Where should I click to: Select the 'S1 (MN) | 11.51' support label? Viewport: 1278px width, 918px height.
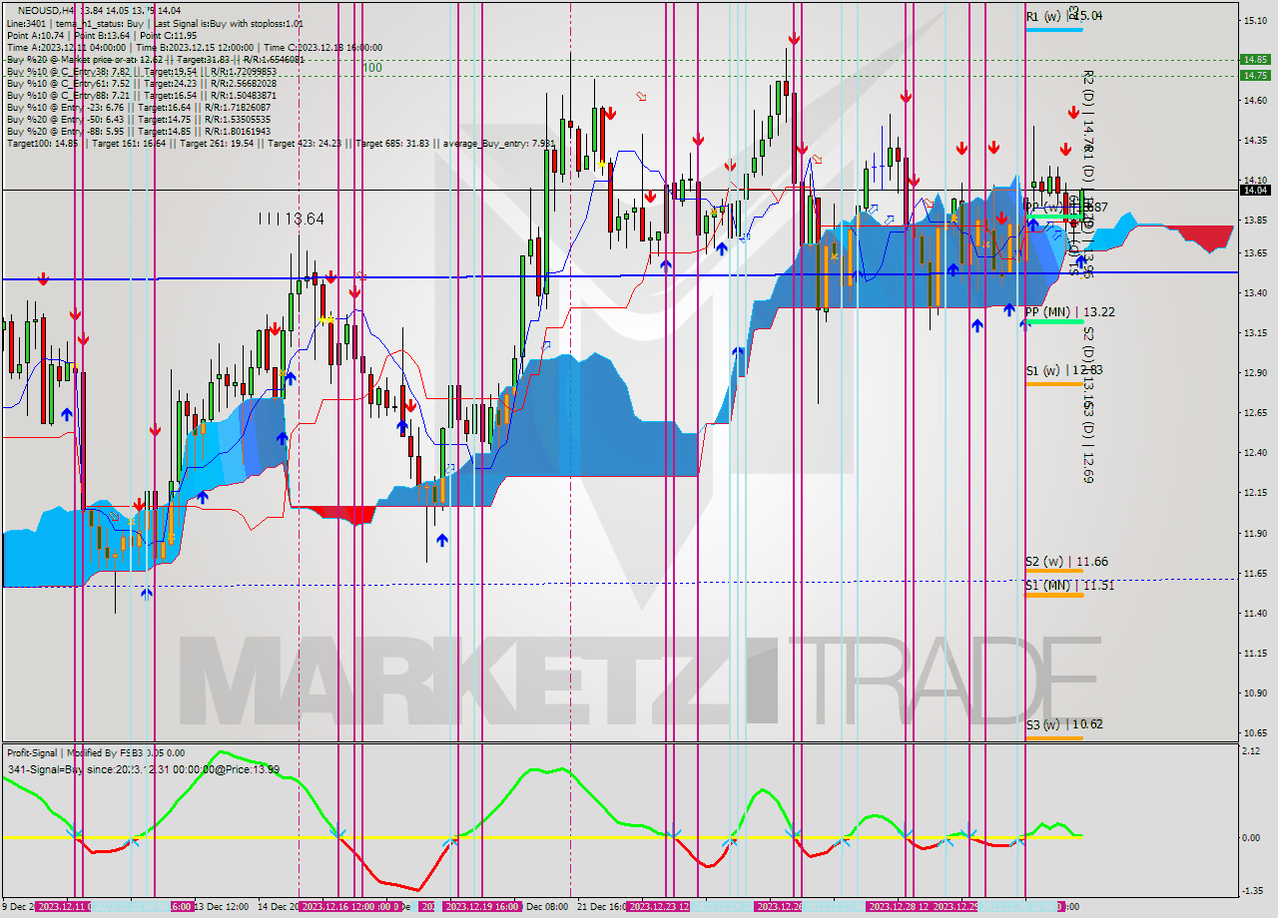[1069, 585]
